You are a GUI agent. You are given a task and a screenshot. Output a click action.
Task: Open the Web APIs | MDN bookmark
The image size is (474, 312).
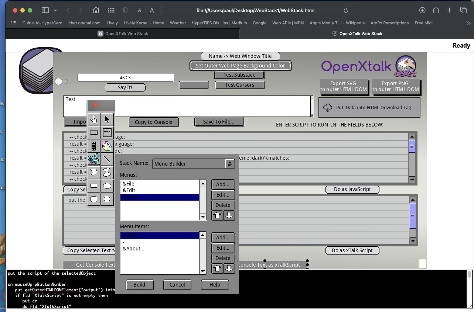click(288, 23)
